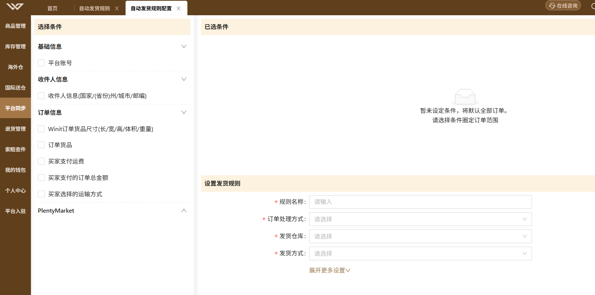Check 买家支付的订单总金额 checkbox
Screen dimensions: 595x295
[41, 178]
